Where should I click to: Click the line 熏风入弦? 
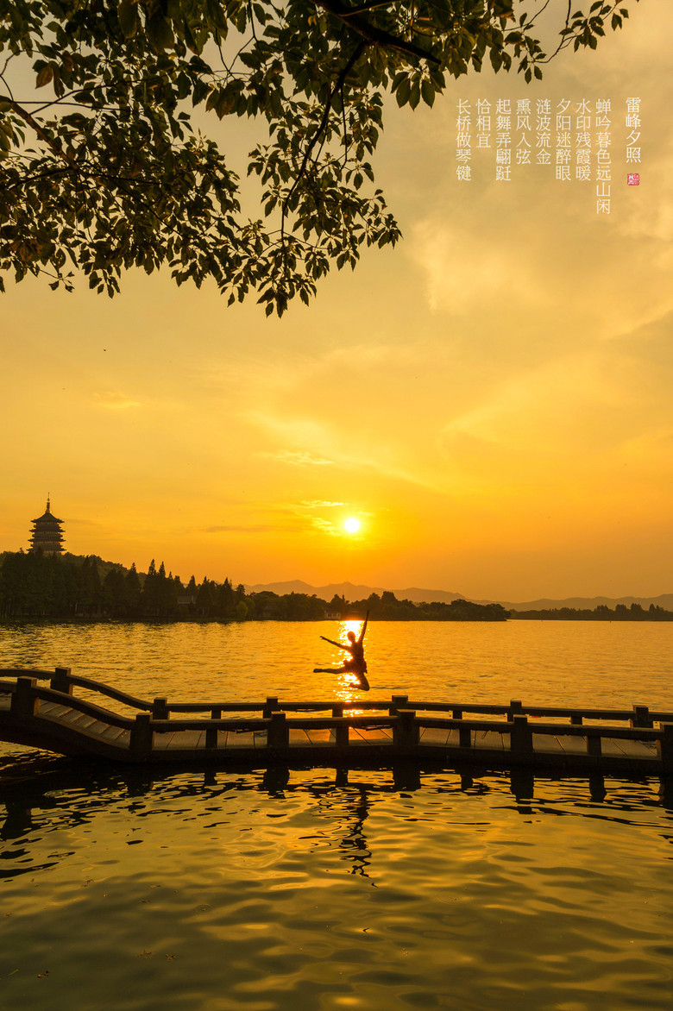(x=524, y=131)
